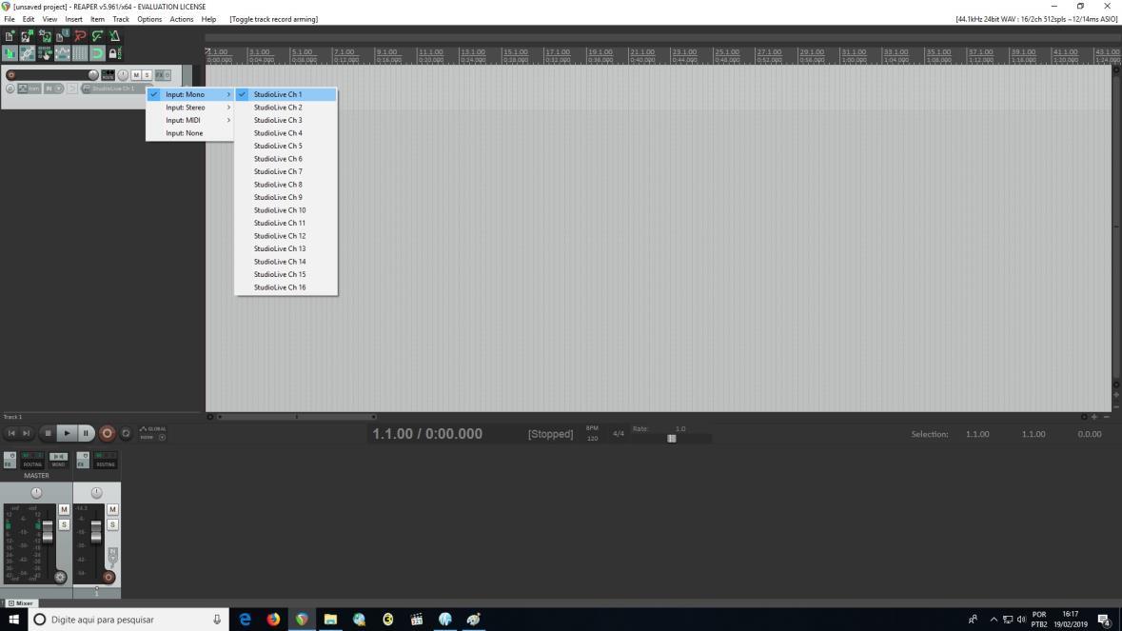Expand Input: Mono submenu
Screen dimensions: 1122x631
pos(189,94)
